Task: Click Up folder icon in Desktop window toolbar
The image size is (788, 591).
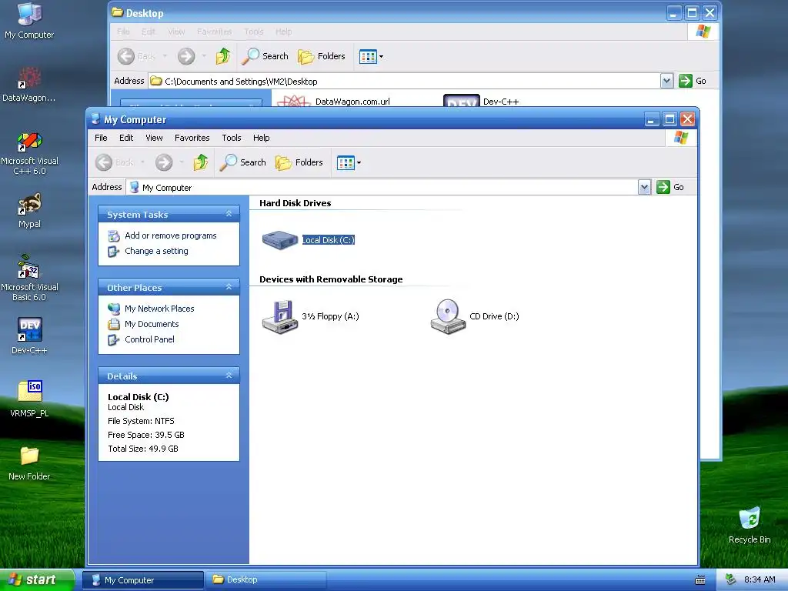Action: coord(222,56)
